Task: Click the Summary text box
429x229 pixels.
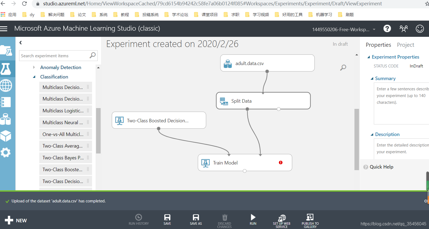Action: [401, 103]
